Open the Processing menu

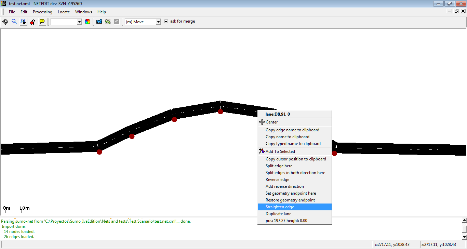coord(42,12)
